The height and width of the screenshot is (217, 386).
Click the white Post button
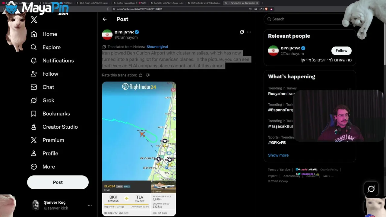[58, 182]
